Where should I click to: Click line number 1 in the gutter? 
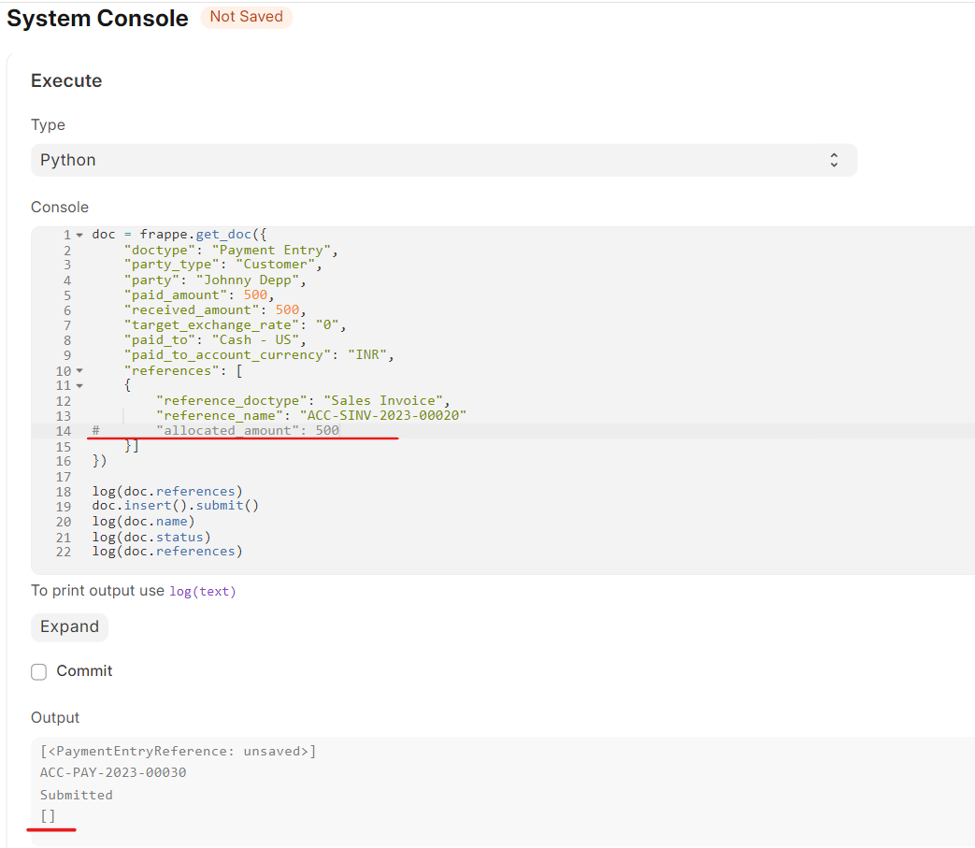coord(66,234)
